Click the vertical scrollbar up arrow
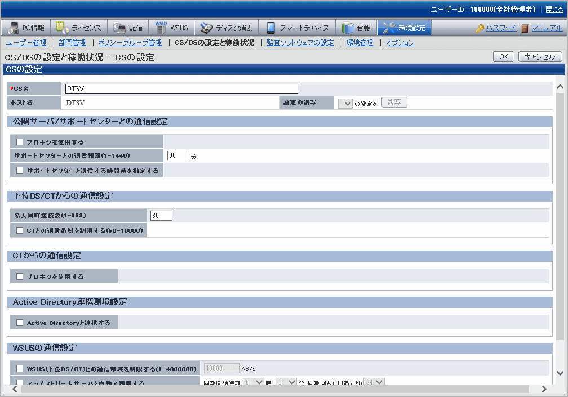The width and height of the screenshot is (568, 397). coord(560,87)
